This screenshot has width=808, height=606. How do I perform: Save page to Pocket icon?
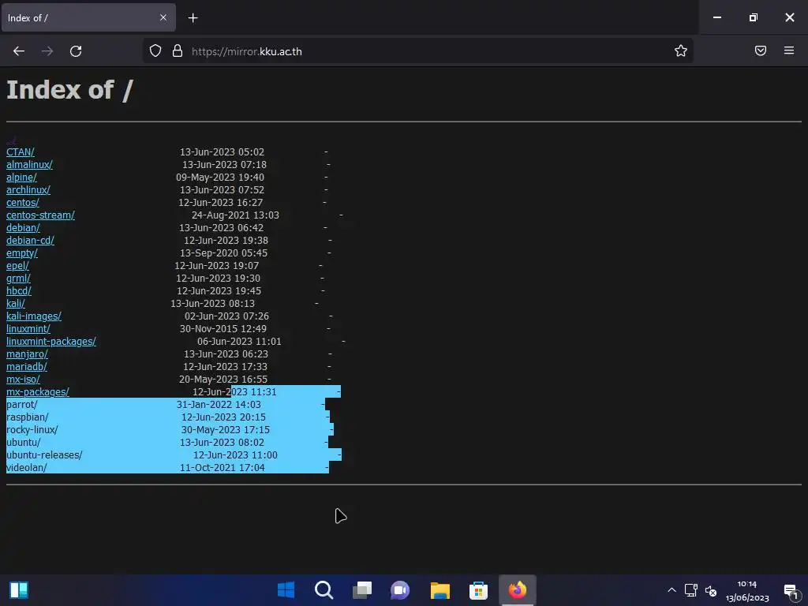pyautogui.click(x=761, y=50)
